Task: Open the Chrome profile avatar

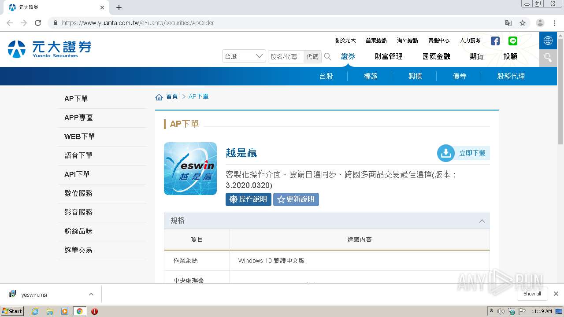Action: (x=540, y=23)
